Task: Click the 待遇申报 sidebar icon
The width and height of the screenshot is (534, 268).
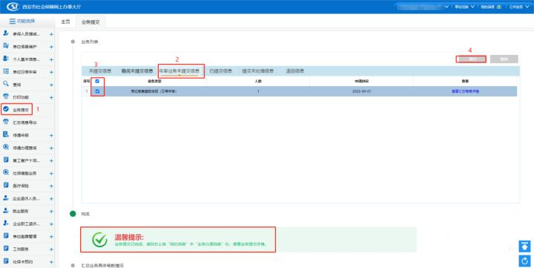Action: point(6,134)
